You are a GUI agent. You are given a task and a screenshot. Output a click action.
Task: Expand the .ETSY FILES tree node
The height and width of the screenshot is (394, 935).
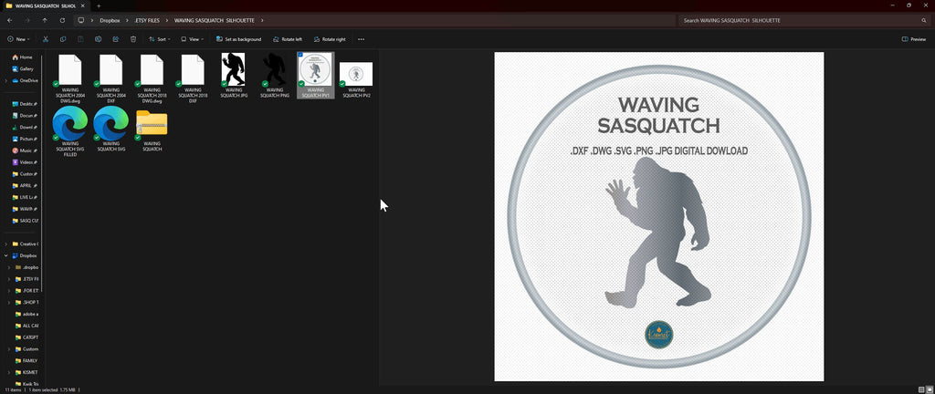[x=9, y=278]
